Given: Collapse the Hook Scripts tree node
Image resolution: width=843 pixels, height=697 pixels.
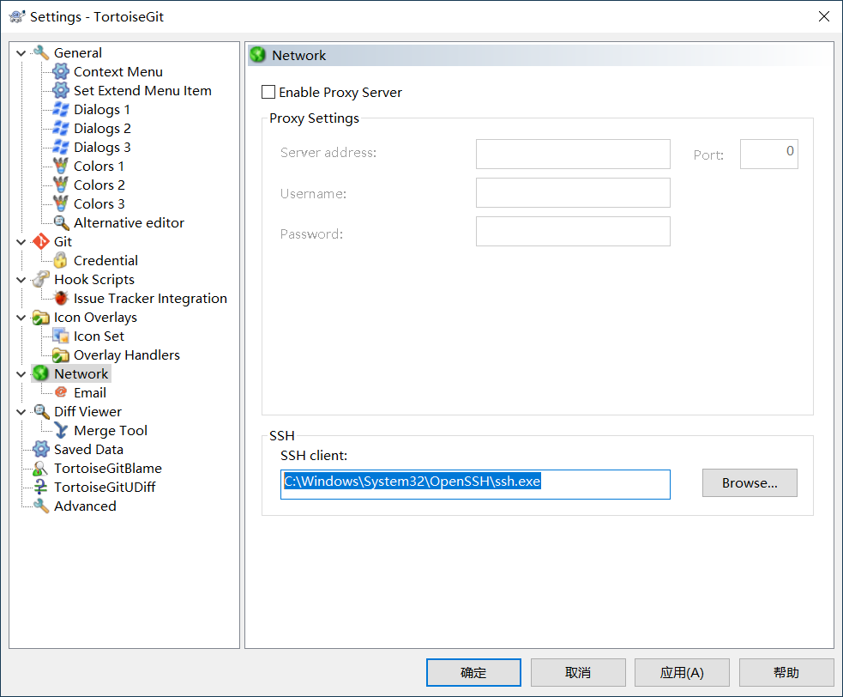Looking at the screenshot, I should tap(21, 279).
